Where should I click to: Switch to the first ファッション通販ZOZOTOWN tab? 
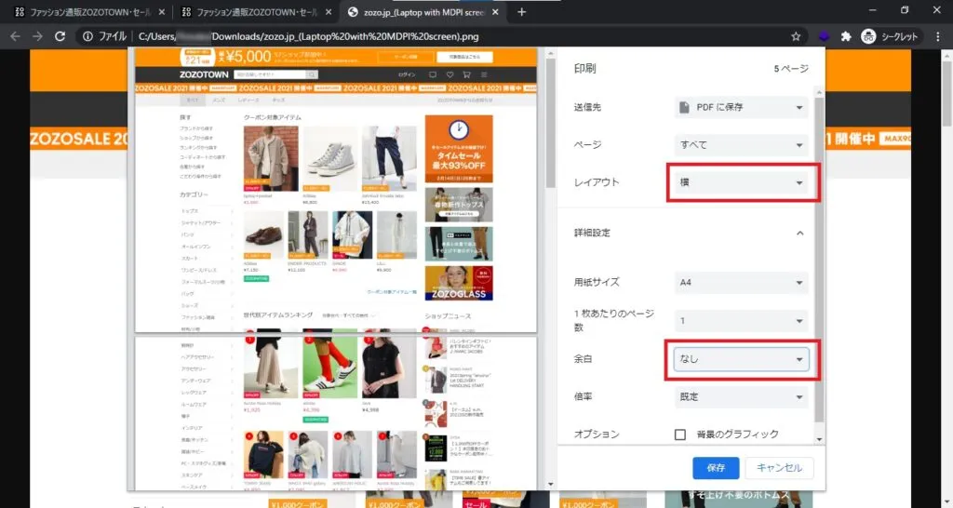pyautogui.click(x=88, y=11)
